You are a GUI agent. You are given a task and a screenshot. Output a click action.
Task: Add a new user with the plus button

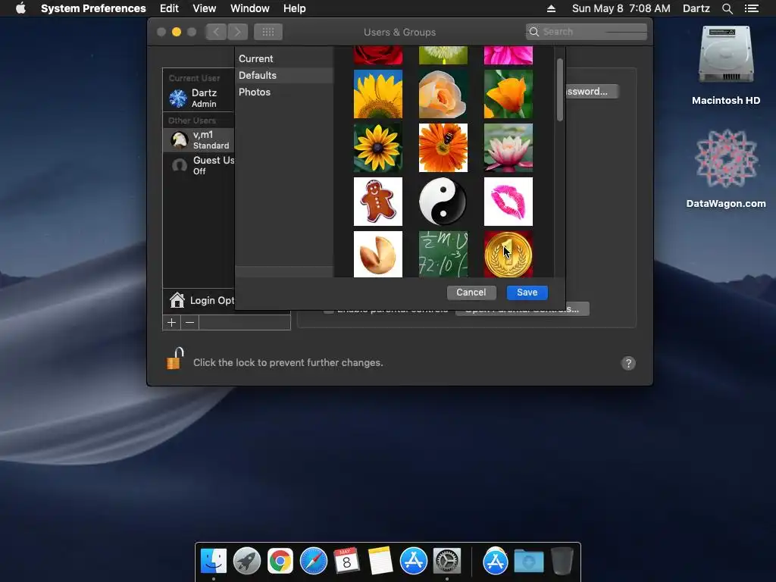(172, 323)
